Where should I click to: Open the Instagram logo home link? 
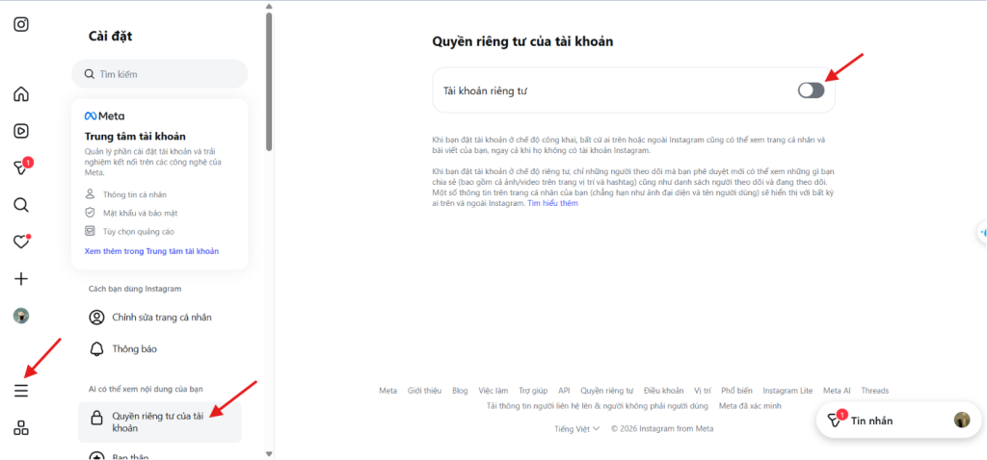tap(21, 24)
